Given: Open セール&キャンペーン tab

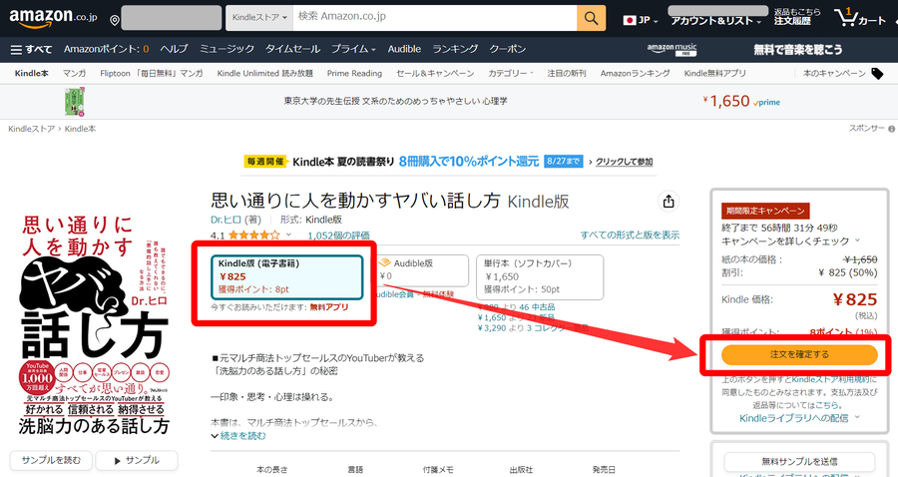Looking at the screenshot, I should [435, 73].
